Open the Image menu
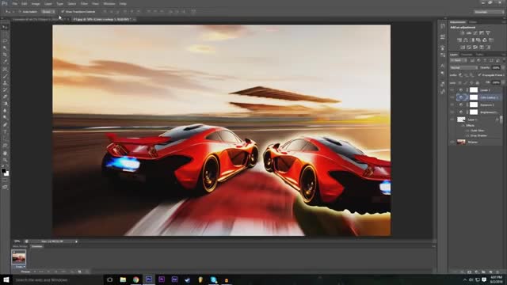Screen dimensions: 507x285 point(36,4)
